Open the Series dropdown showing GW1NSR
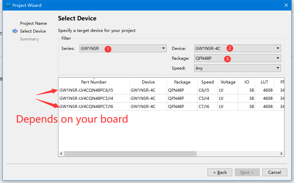Viewport: 294px width, 183px height. pos(123,48)
